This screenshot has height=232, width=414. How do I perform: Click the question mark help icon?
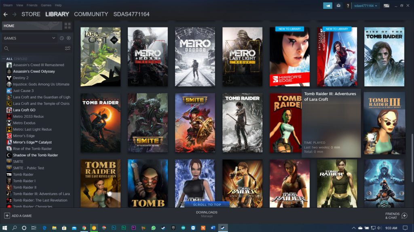pyautogui.click(x=348, y=6)
